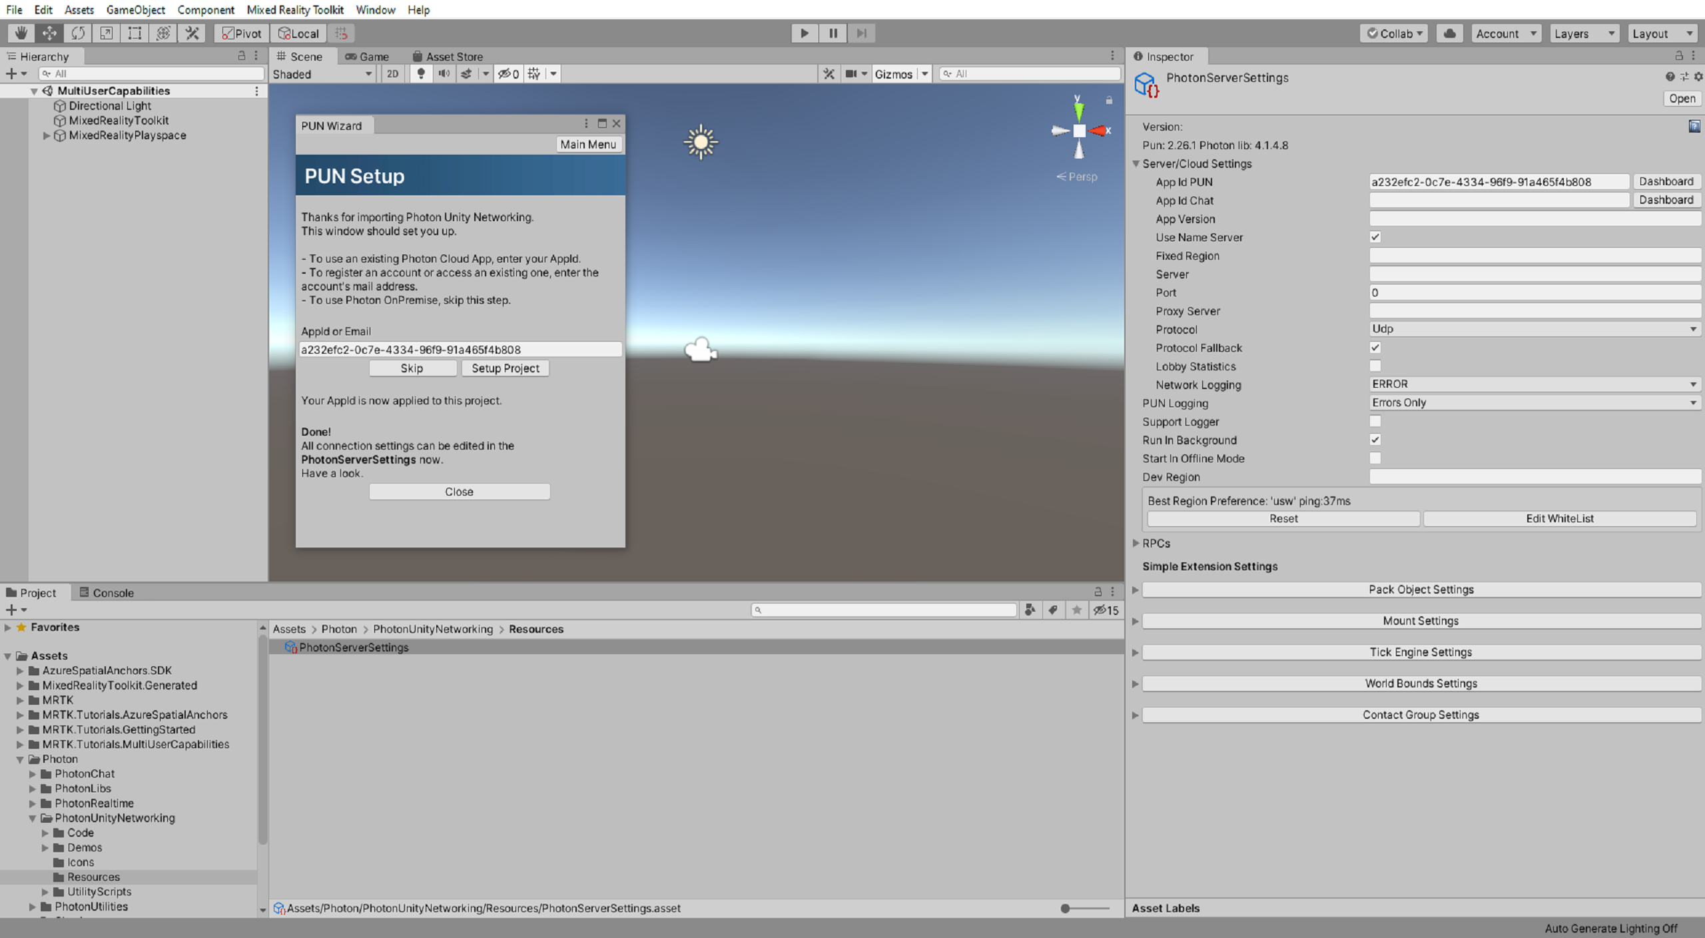1705x938 pixels.
Task: Click Setup Project button in PUN Wizard
Action: click(x=504, y=367)
